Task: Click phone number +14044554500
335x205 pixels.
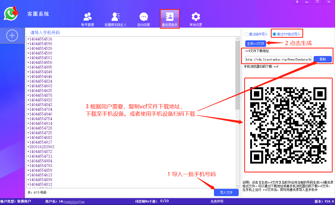Action: [40, 53]
